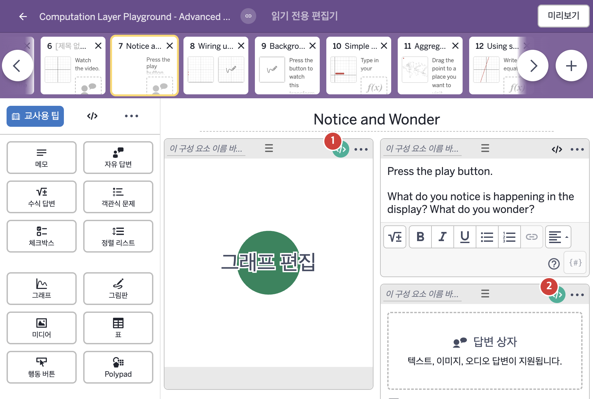Insert variable with {#} button
Viewport: 593px width, 399px height.
575,262
